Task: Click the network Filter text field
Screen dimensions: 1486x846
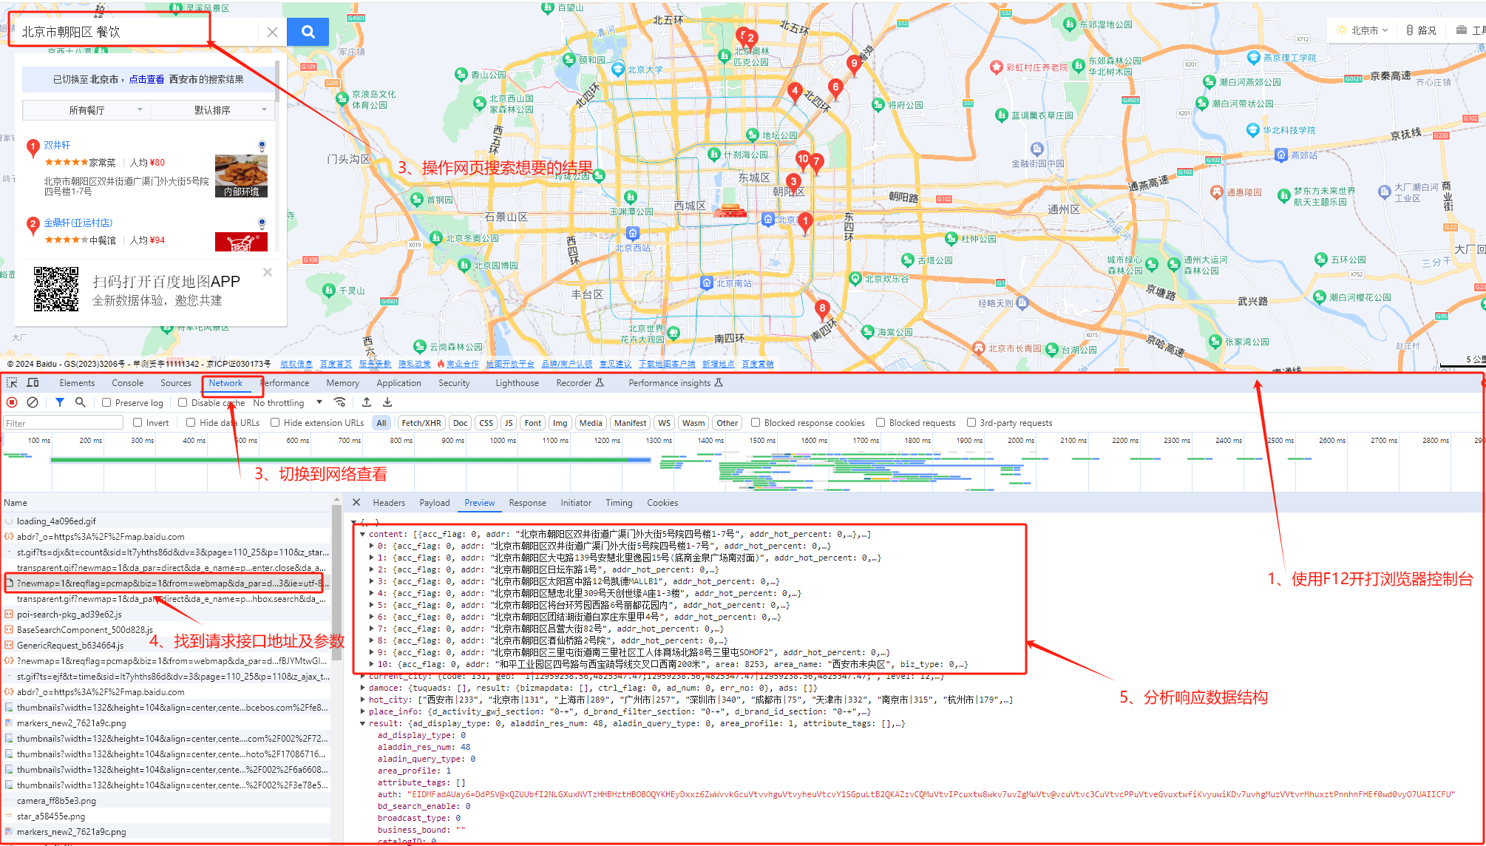Action: click(x=64, y=423)
